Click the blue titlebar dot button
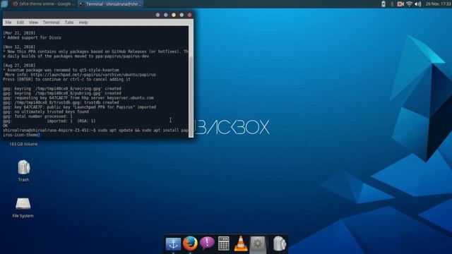This screenshot has width=452, height=254. [x=166, y=15]
